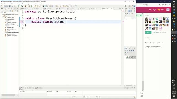This screenshot has width=177, height=99.
Task: Click the first avatar in People grid
Action: click(147, 18)
